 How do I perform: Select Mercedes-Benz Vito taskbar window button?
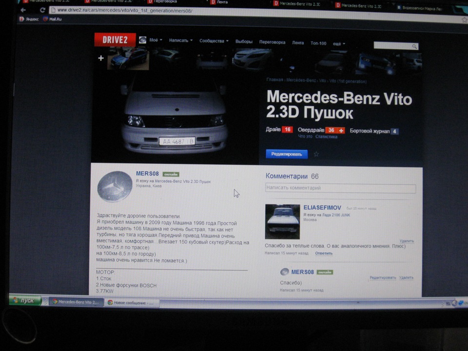click(x=77, y=302)
